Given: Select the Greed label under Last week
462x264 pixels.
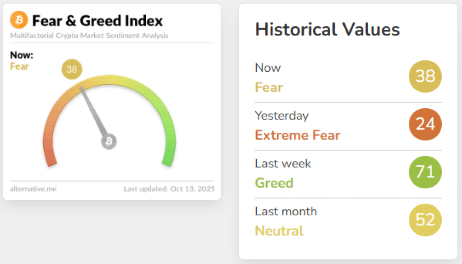Looking at the screenshot, I should [x=274, y=183].
